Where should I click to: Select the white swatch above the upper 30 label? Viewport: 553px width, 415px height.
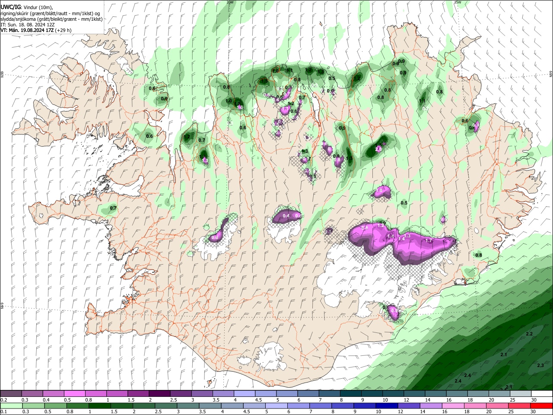542,394
